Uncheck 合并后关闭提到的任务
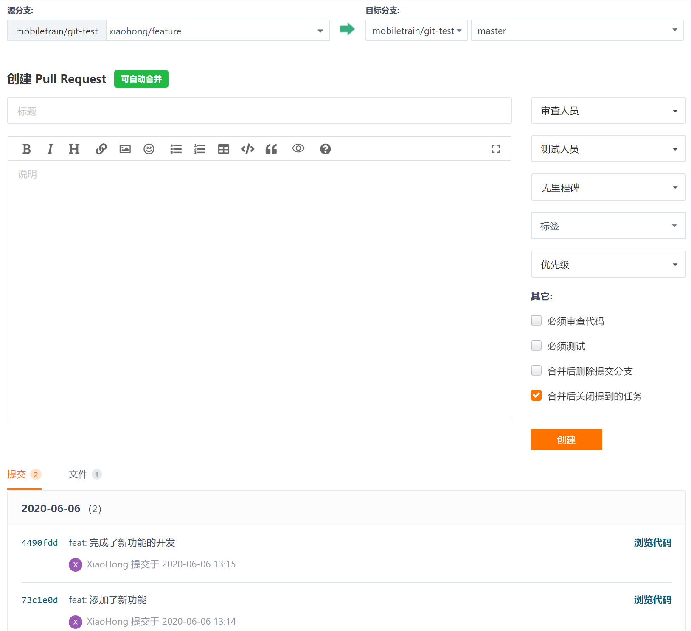This screenshot has width=691, height=631. [536, 396]
